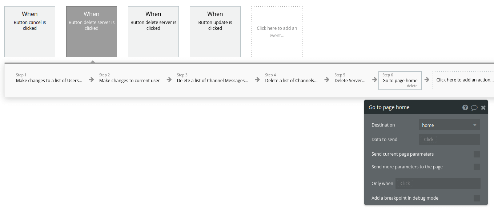The height and width of the screenshot is (212, 494).
Task: Toggle Add a breakpoint in debug mode
Action: pyautogui.click(x=477, y=198)
